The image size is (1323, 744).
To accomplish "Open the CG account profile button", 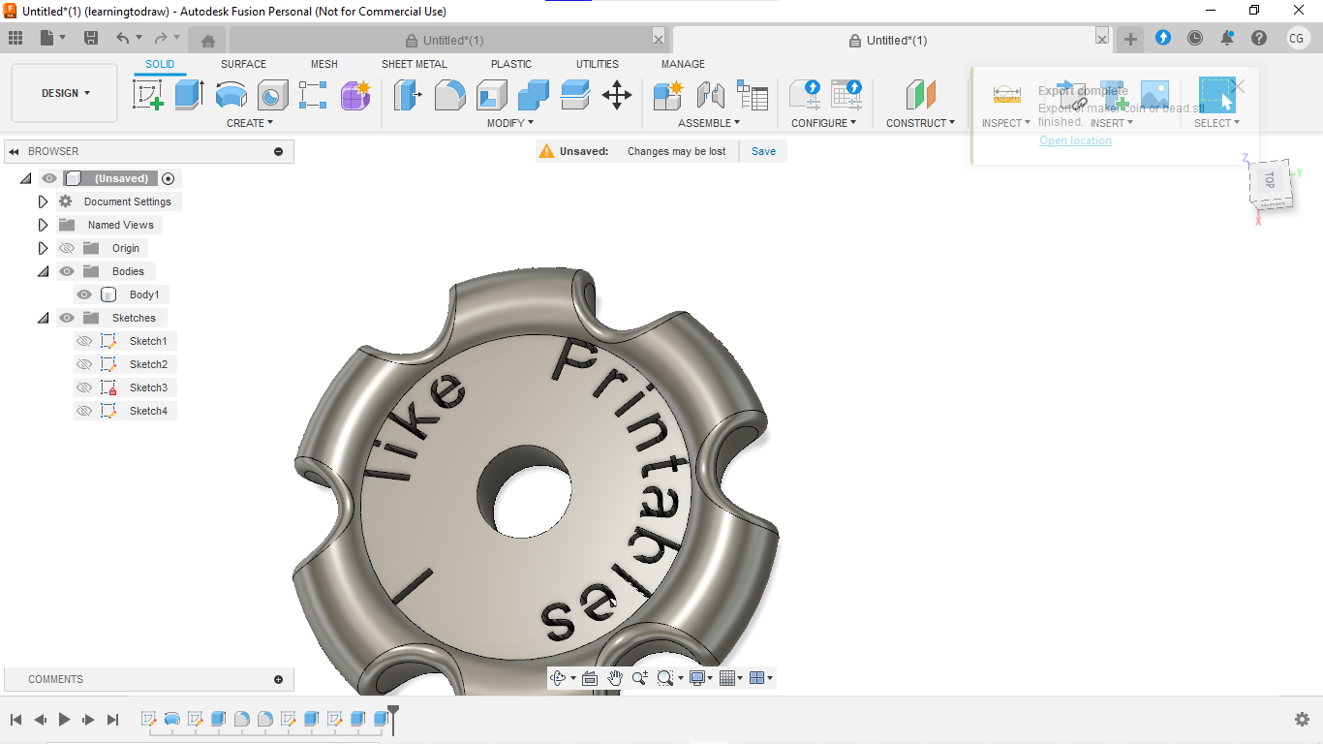I will click(1297, 38).
